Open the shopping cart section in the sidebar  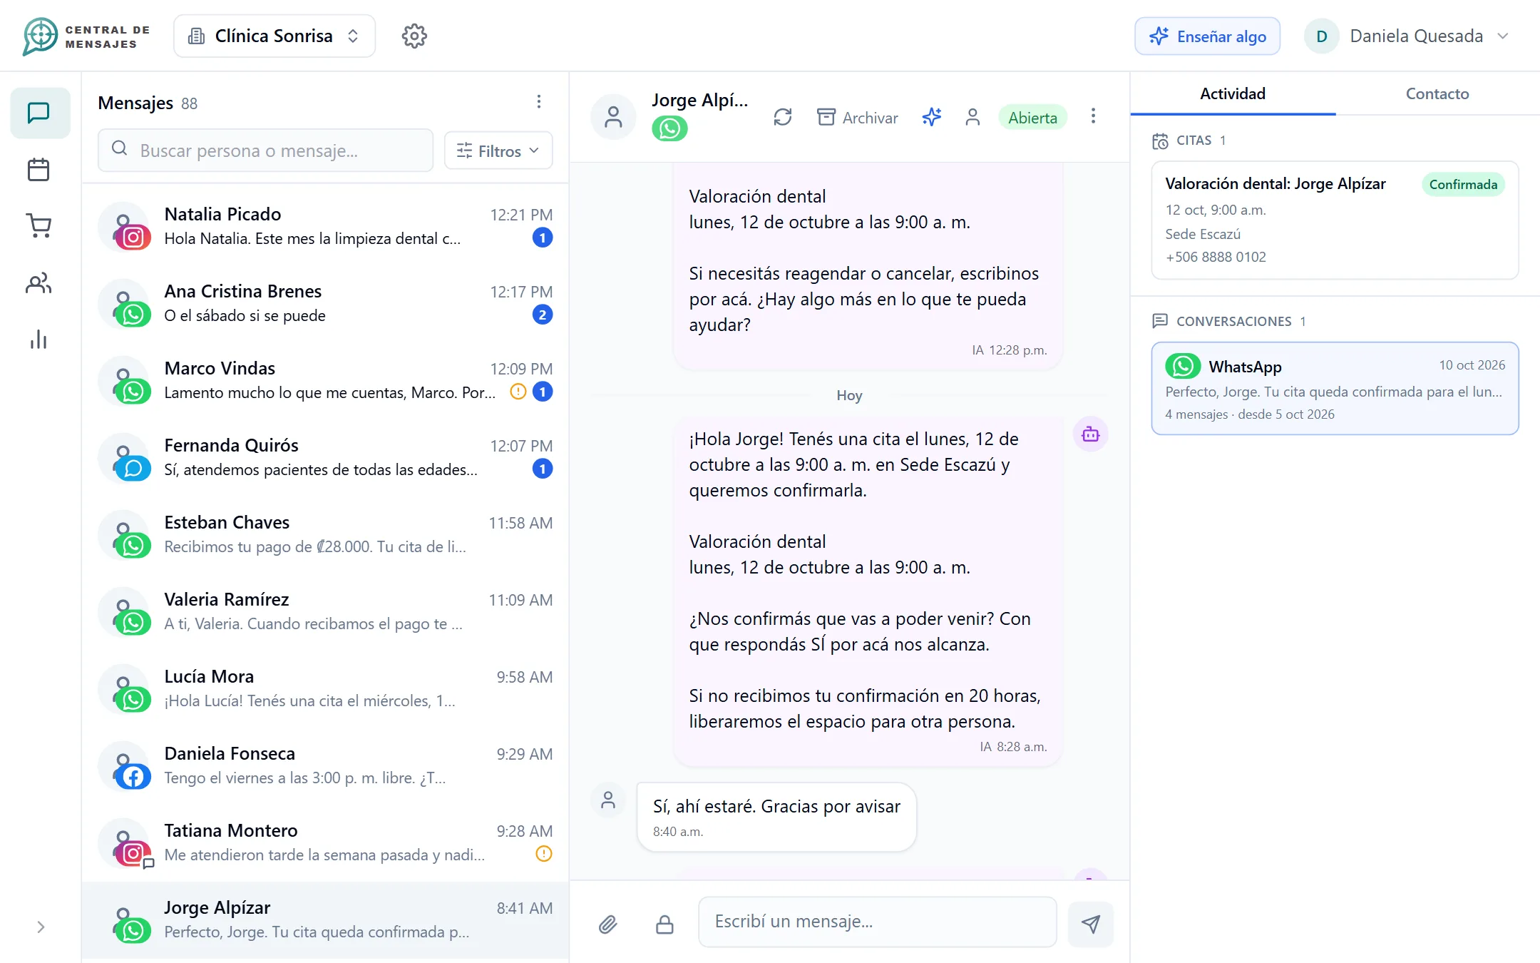point(39,226)
